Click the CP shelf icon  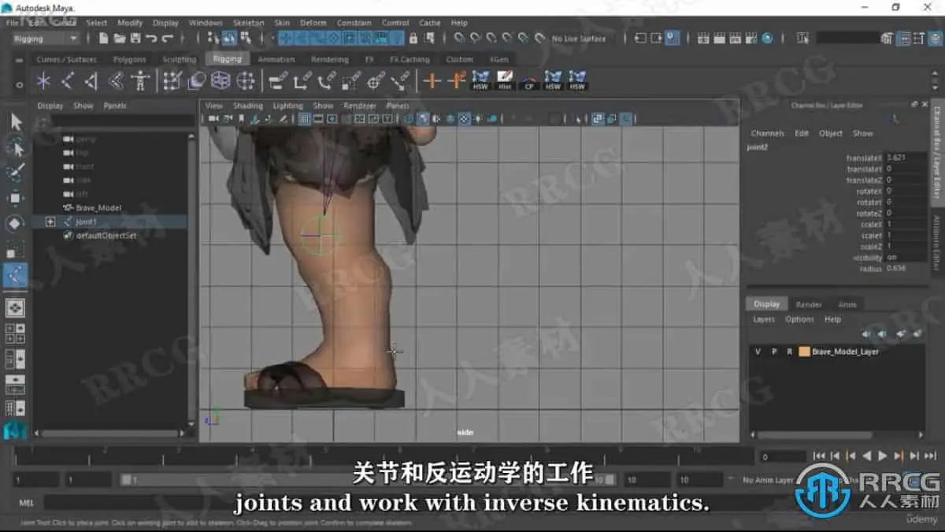(529, 80)
